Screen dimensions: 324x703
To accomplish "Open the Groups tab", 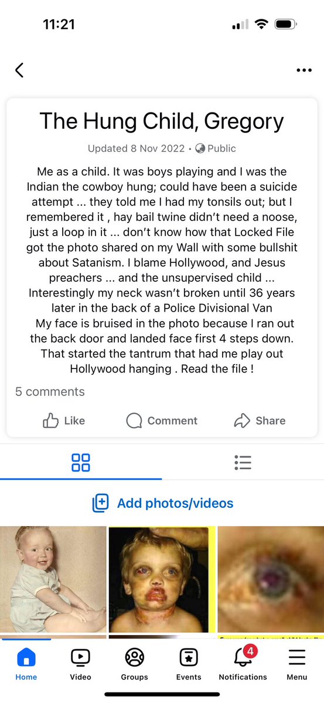I will click(x=134, y=664).
